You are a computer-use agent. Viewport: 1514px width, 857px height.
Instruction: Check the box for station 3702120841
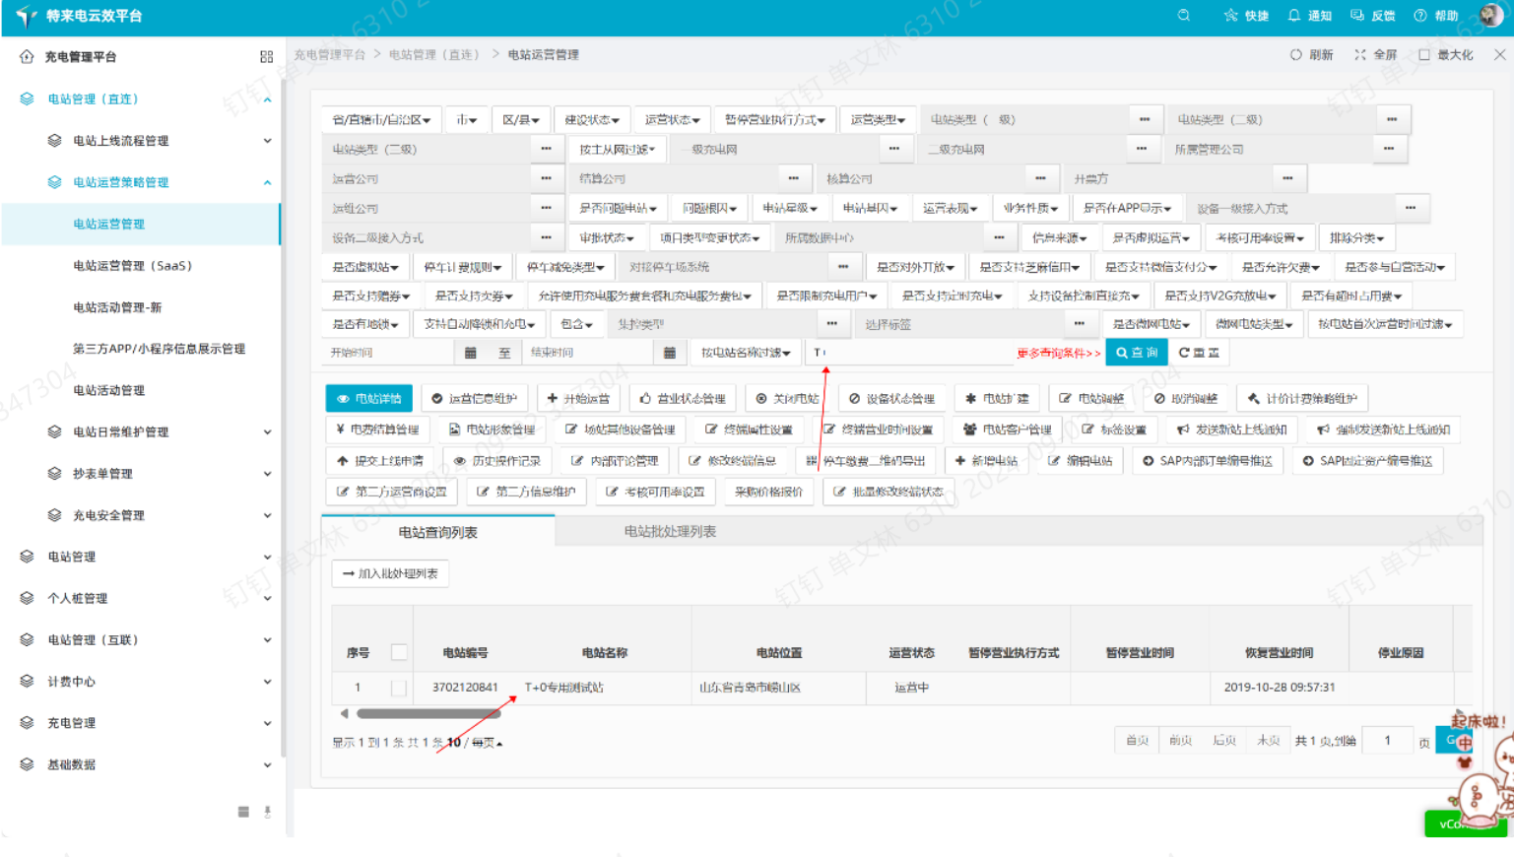399,688
